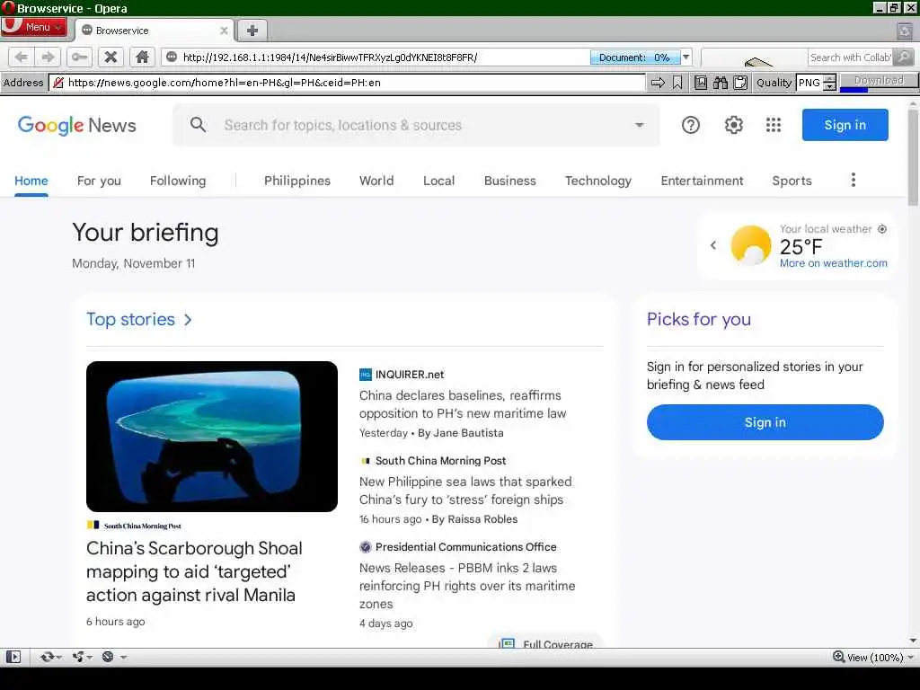Stop page loading with X button
Viewport: 920px width, 690px height.
click(111, 57)
